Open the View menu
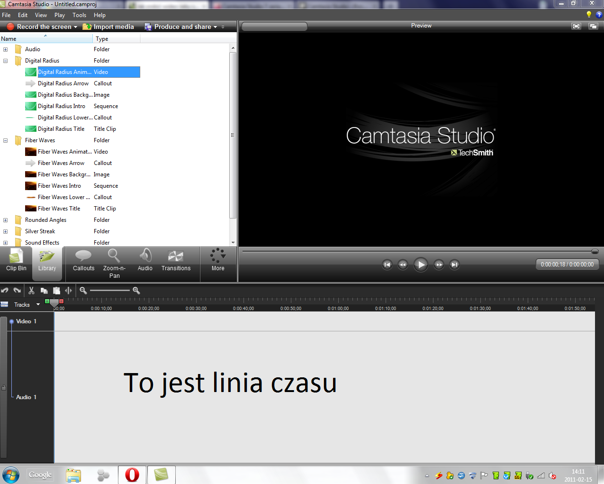The height and width of the screenshot is (484, 604). pos(41,15)
